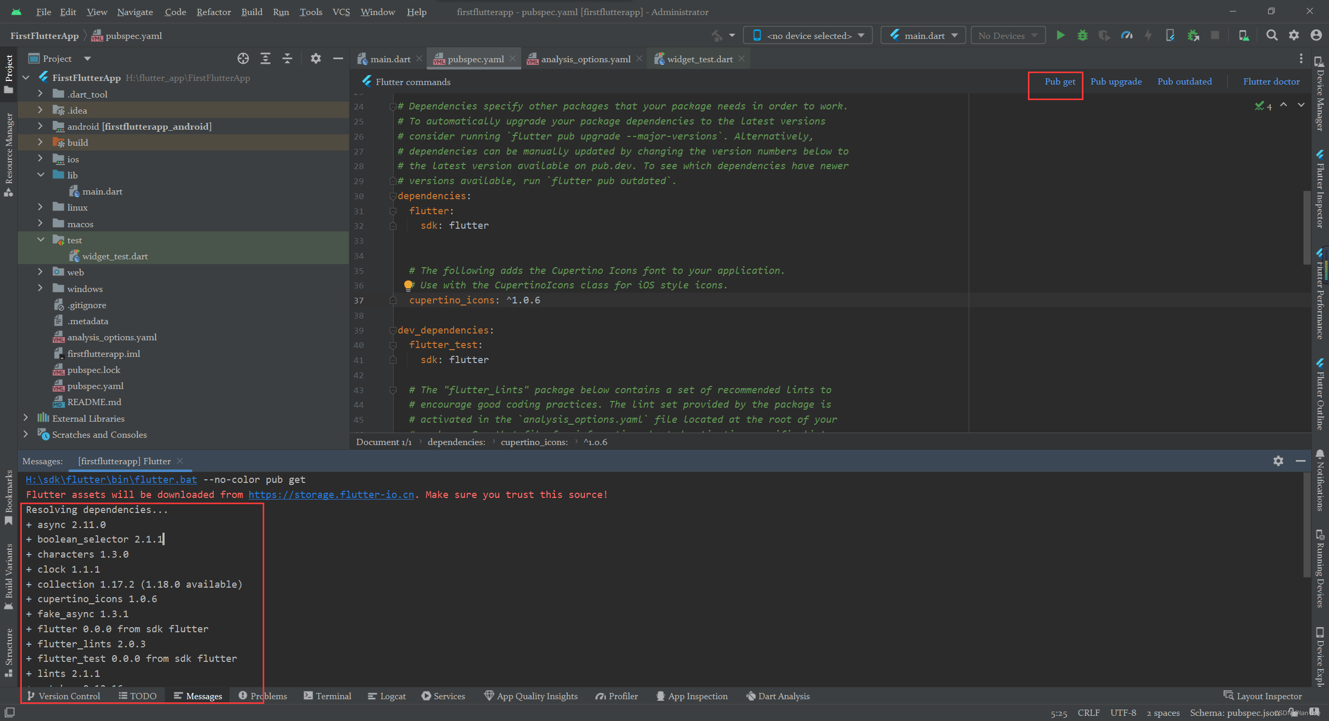Open the storage.flutter-io.cn link
1329x721 pixels.
(331, 494)
